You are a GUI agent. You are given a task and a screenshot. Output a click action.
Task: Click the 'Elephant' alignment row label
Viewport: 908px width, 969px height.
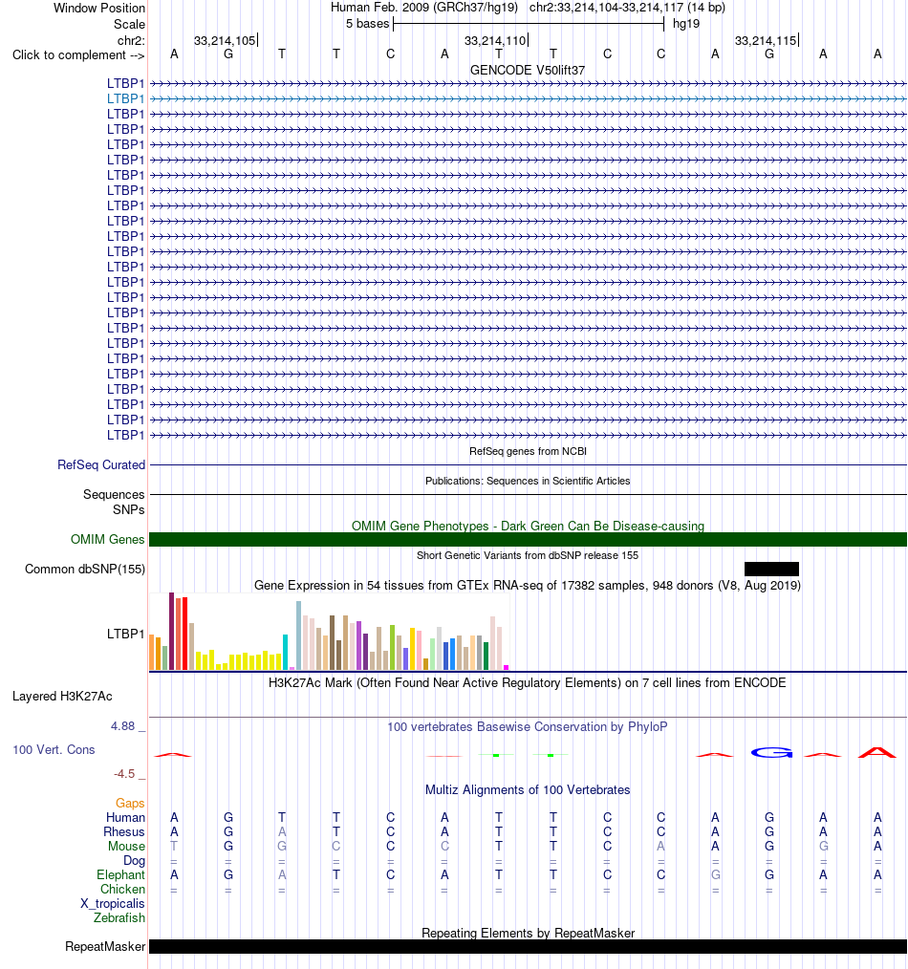click(x=120, y=875)
